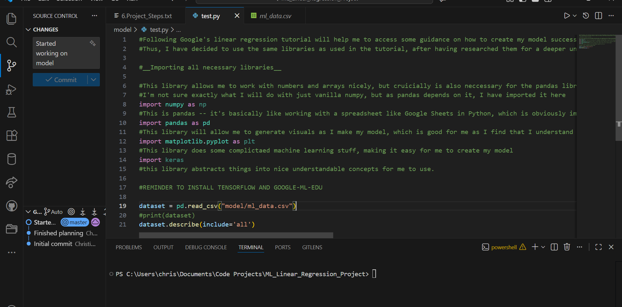The image size is (622, 307).
Task: Open the Explorer view in activity bar
Action: [12, 19]
